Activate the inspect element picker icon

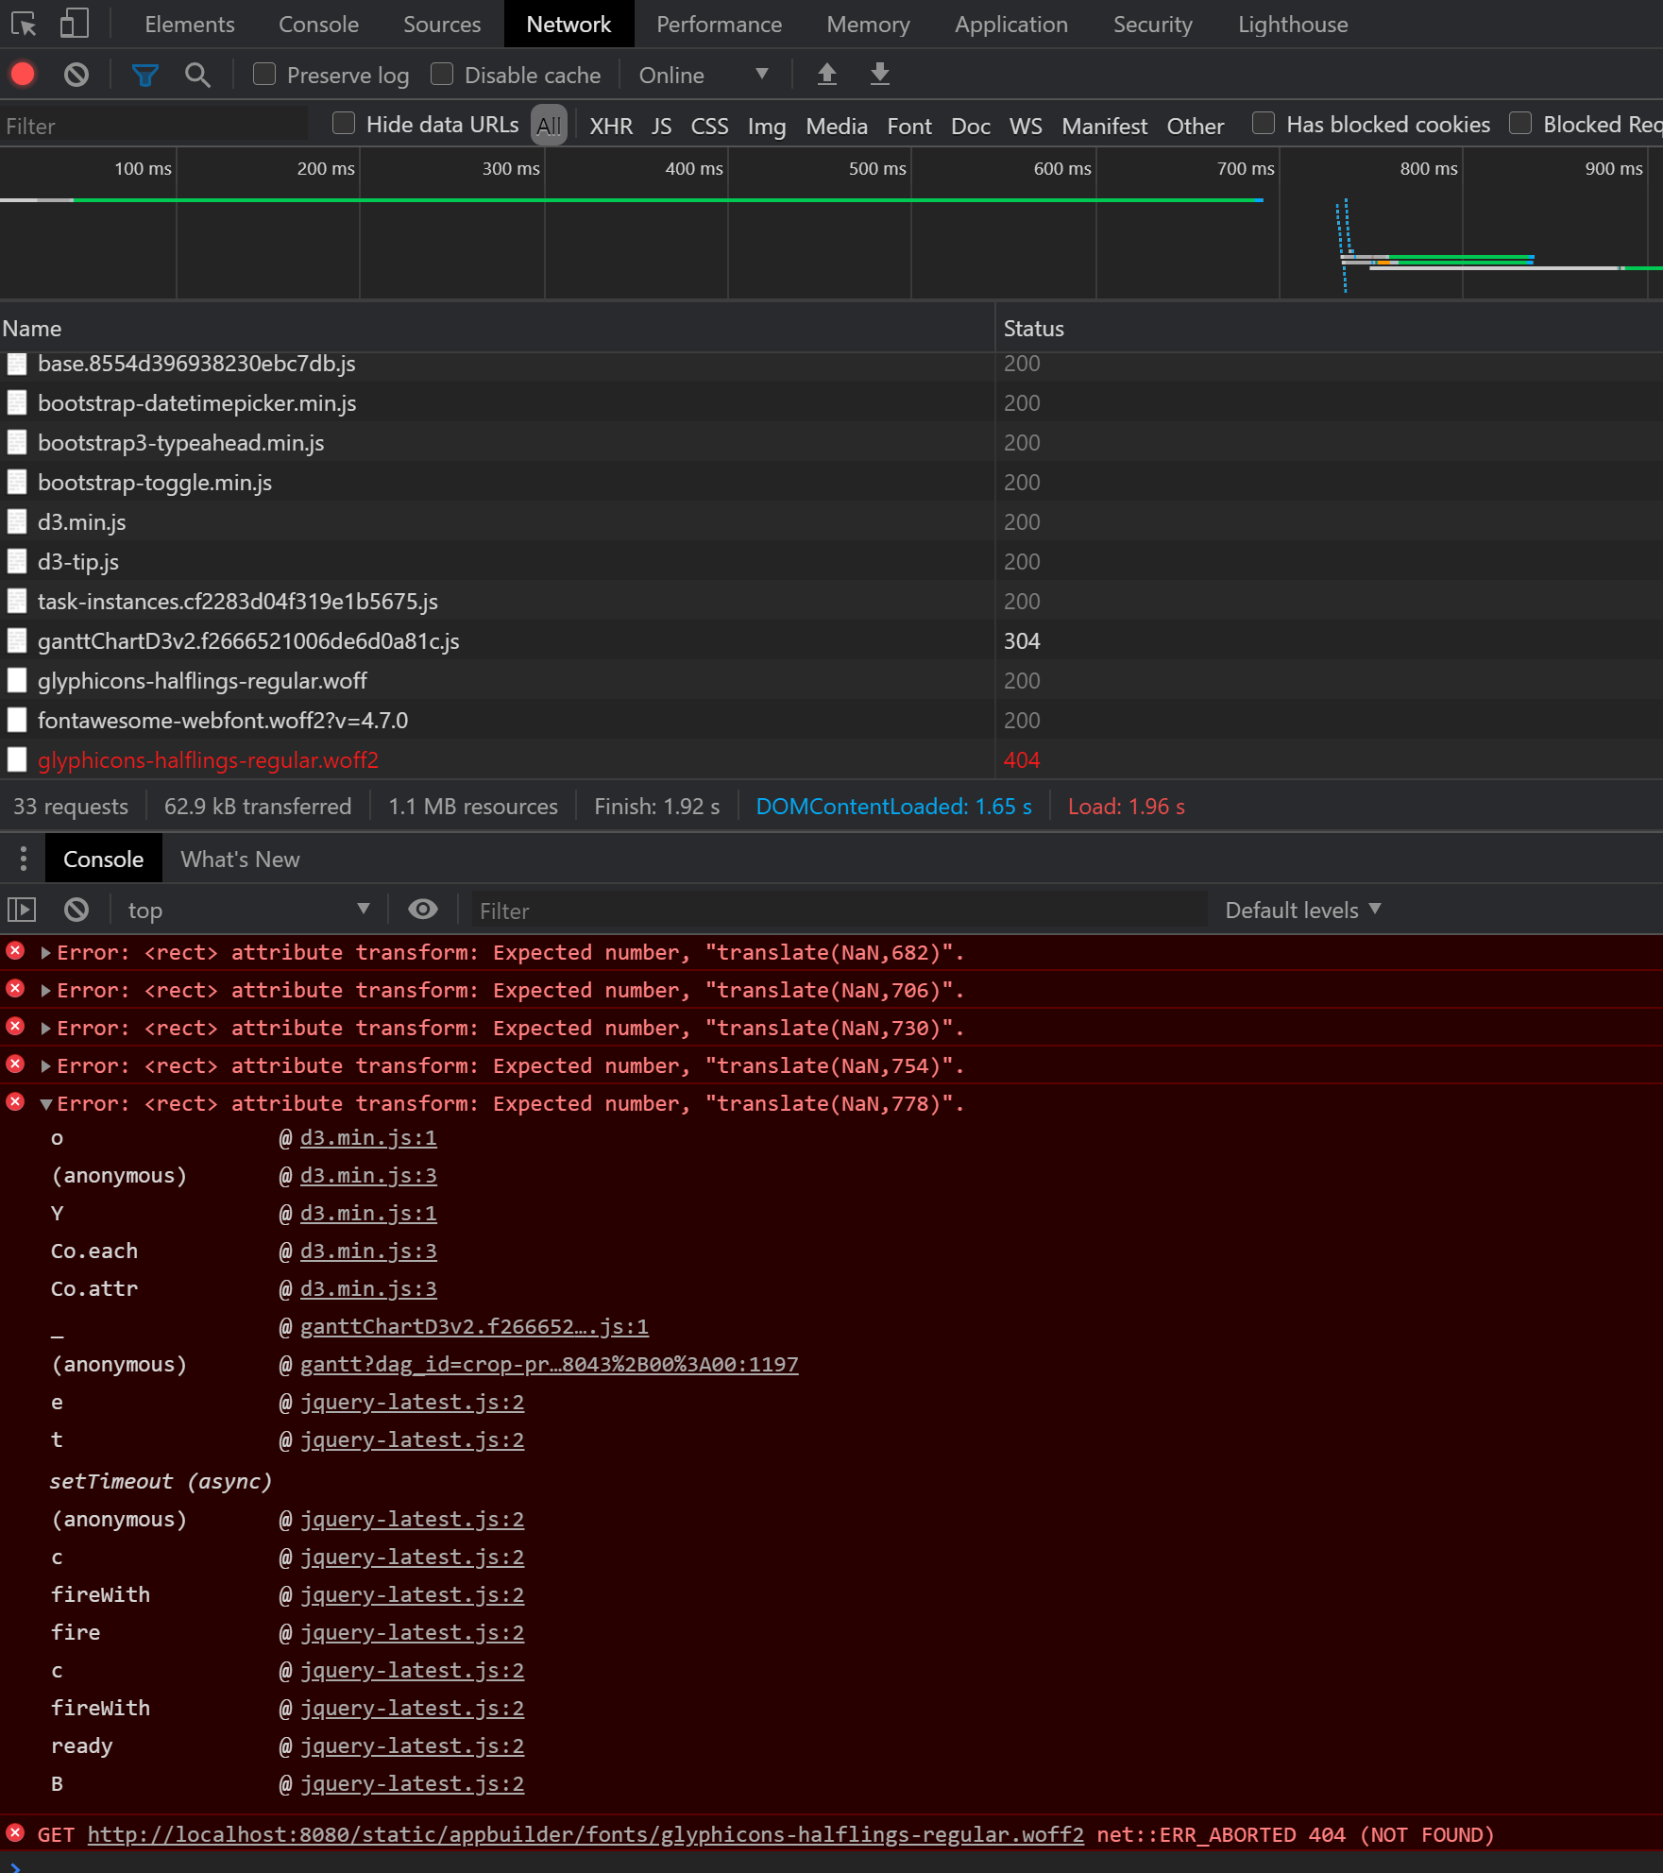pyautogui.click(x=24, y=24)
